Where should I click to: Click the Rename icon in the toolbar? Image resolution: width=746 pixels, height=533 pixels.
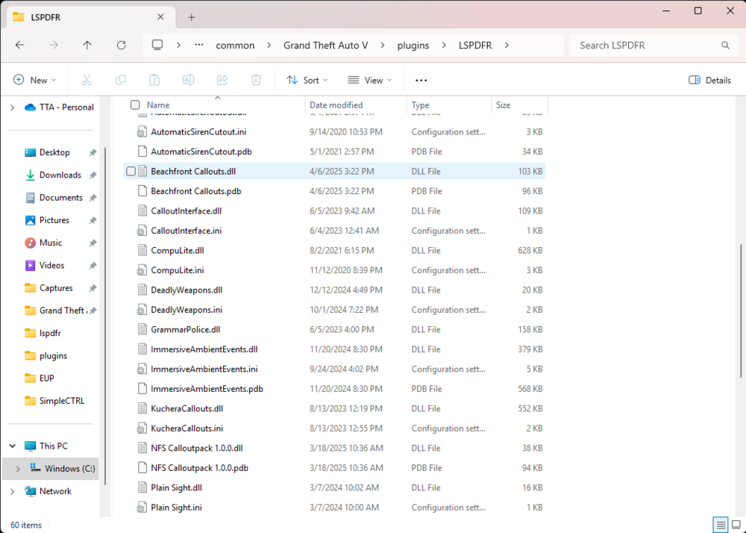[x=188, y=80]
